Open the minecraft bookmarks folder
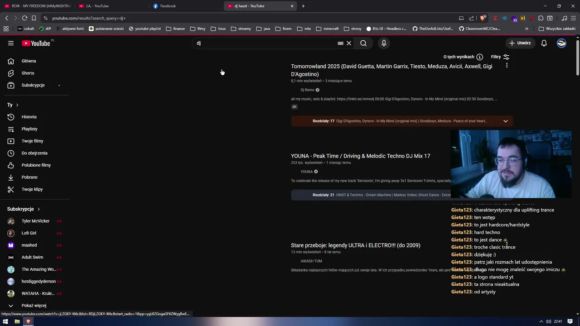The height and width of the screenshot is (326, 580). pos(327,29)
